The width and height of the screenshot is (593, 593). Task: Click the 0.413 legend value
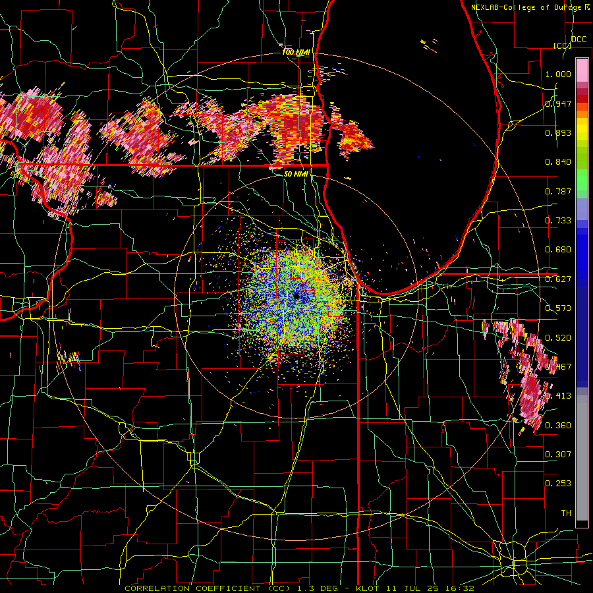pos(558,396)
